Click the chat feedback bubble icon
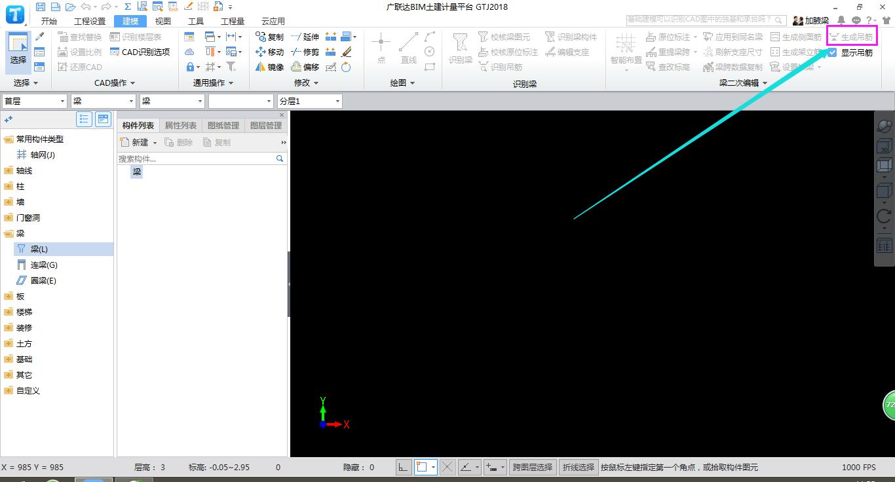 coord(856,20)
